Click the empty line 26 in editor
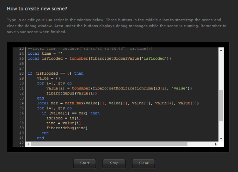This screenshot has width=238, height=172. tap(121, 63)
